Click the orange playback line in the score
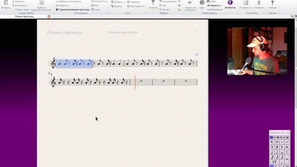This screenshot has width=297, height=167. pyautogui.click(x=135, y=82)
